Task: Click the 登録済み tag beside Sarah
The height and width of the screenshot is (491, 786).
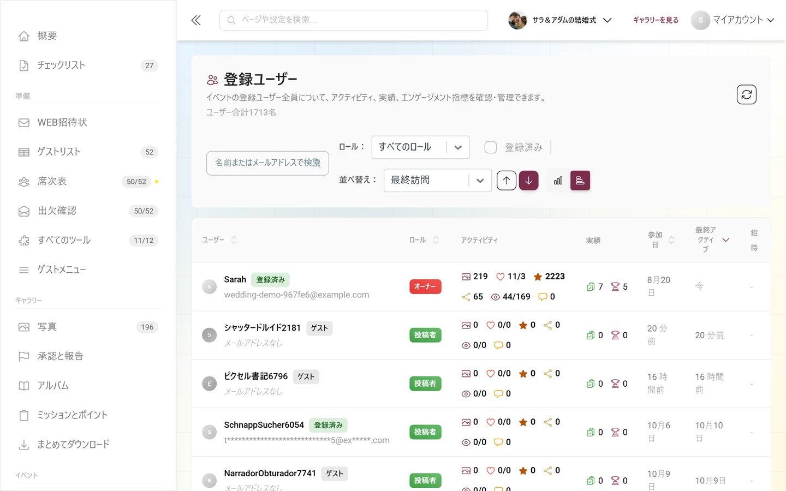Action: (x=271, y=280)
